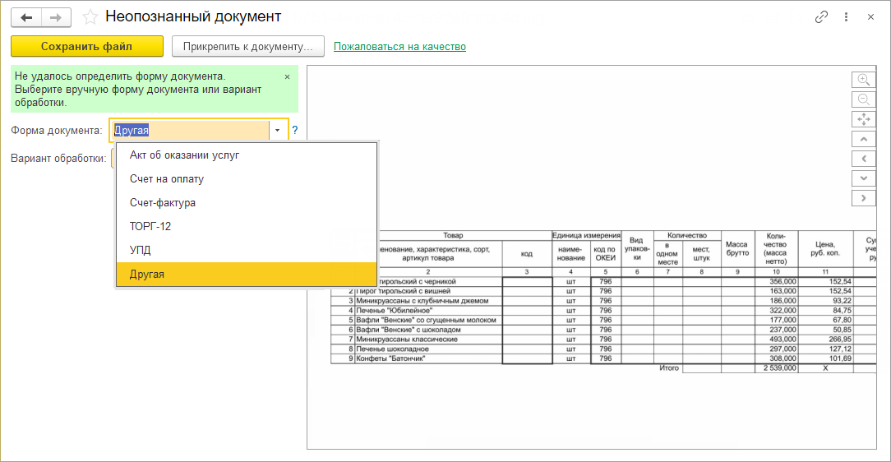Image resolution: width=891 pixels, height=462 pixels.
Task: Select Акт об оказании услуг option
Action: 247,155
